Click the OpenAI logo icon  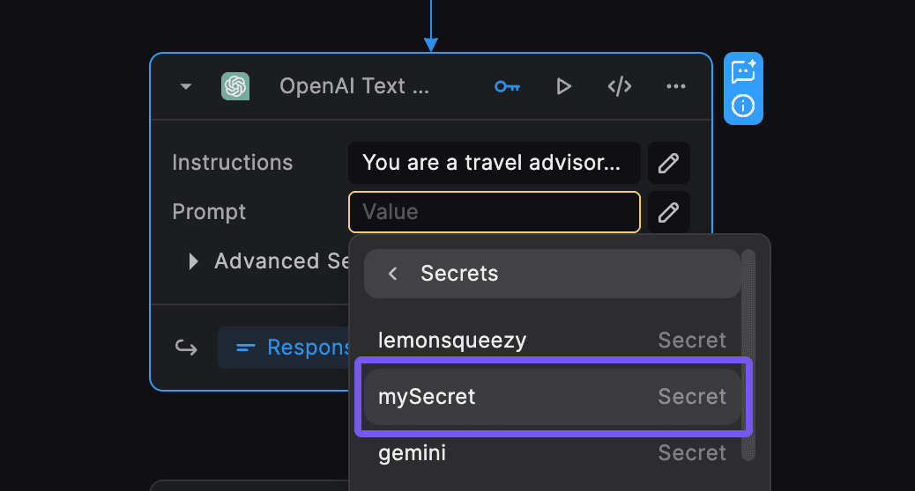click(x=235, y=86)
